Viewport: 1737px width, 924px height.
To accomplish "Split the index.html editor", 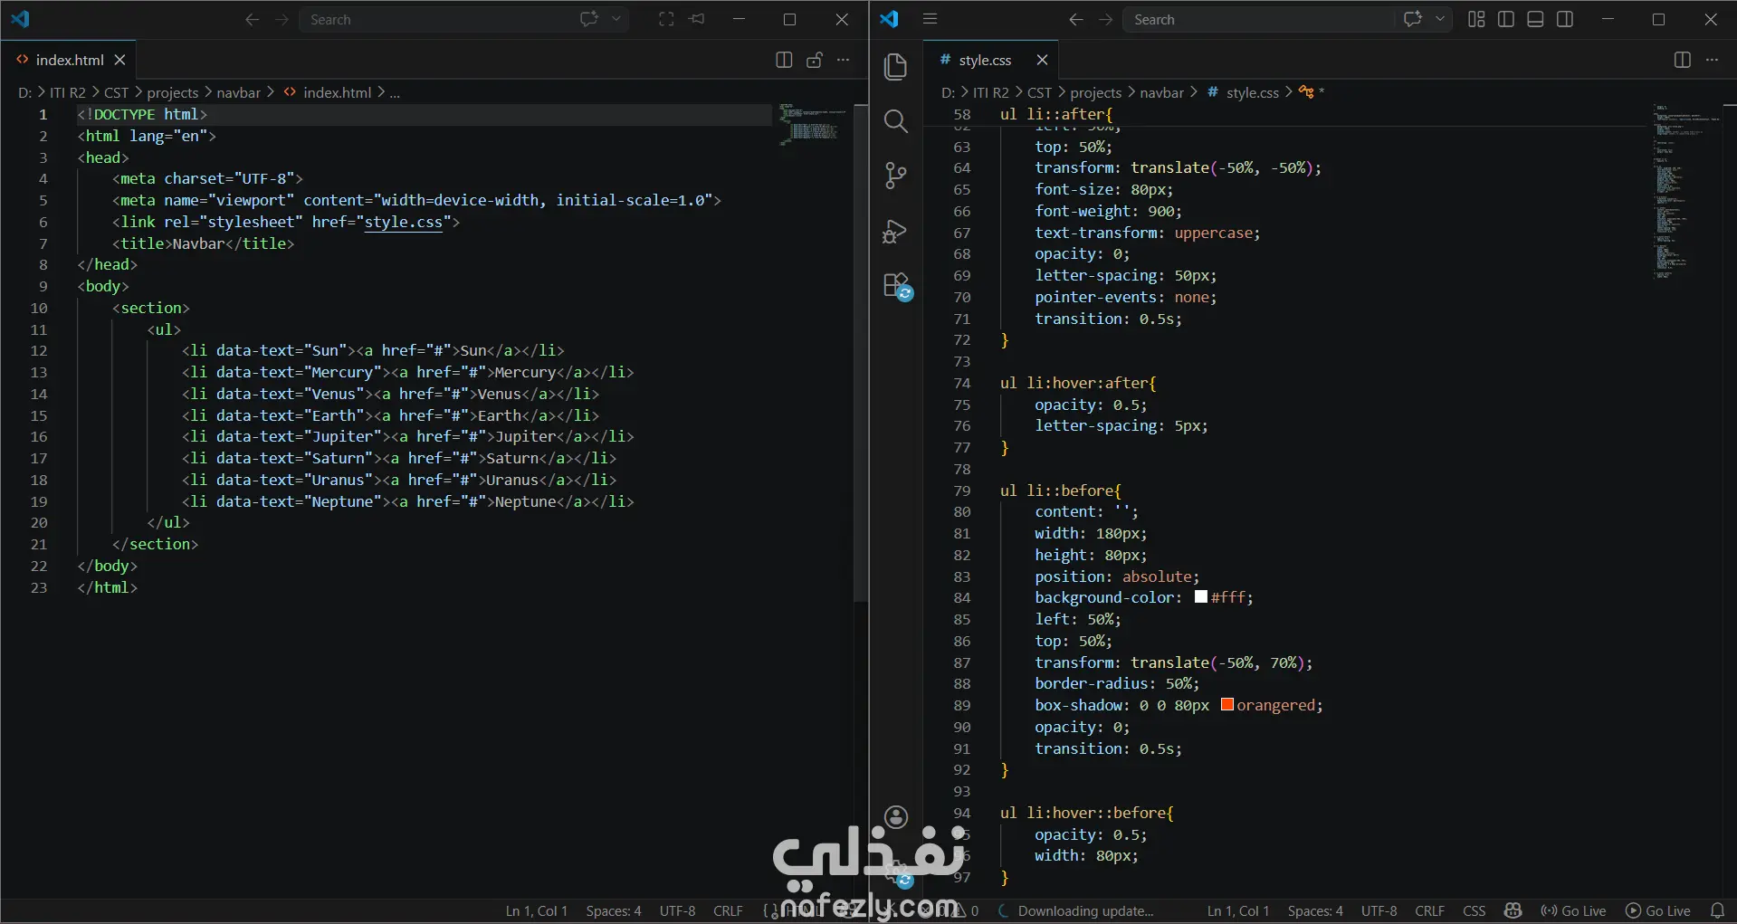I will (784, 60).
